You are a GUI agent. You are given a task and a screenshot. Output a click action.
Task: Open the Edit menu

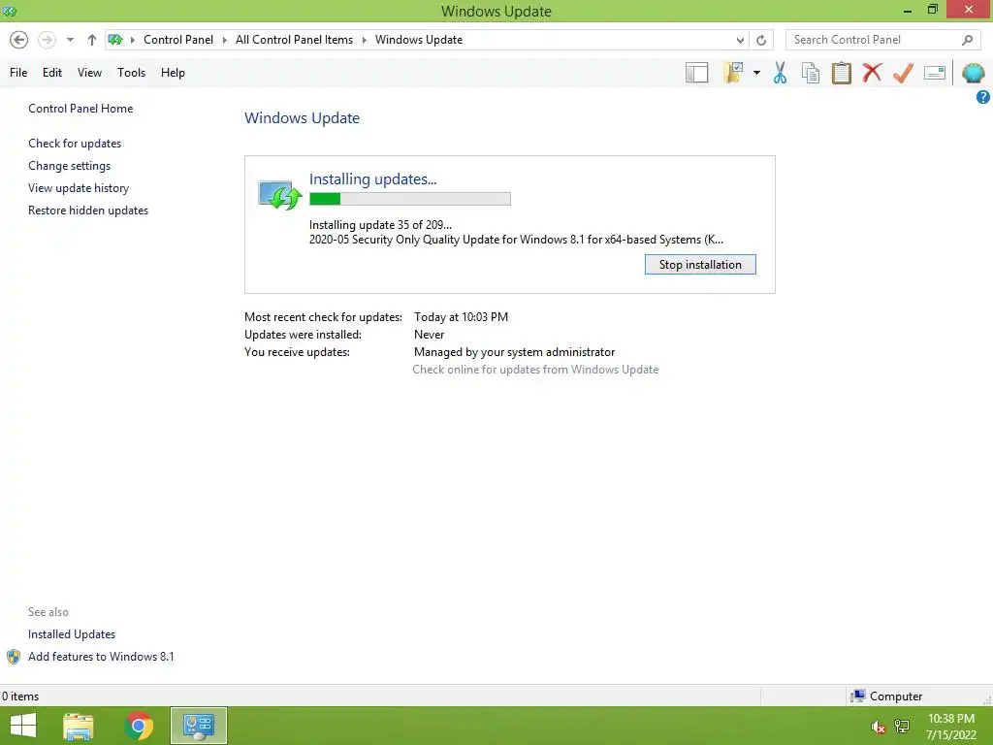point(52,73)
